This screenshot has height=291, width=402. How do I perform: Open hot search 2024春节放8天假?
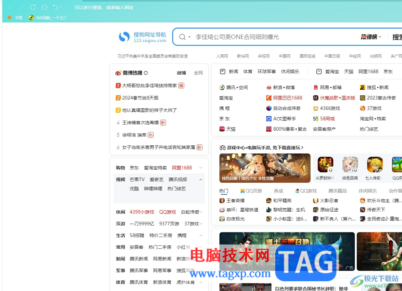(140, 98)
